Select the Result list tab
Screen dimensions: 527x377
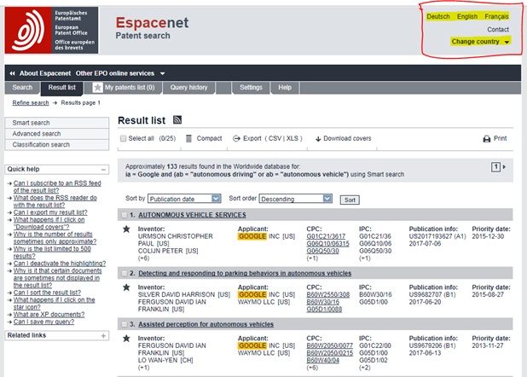(62, 88)
